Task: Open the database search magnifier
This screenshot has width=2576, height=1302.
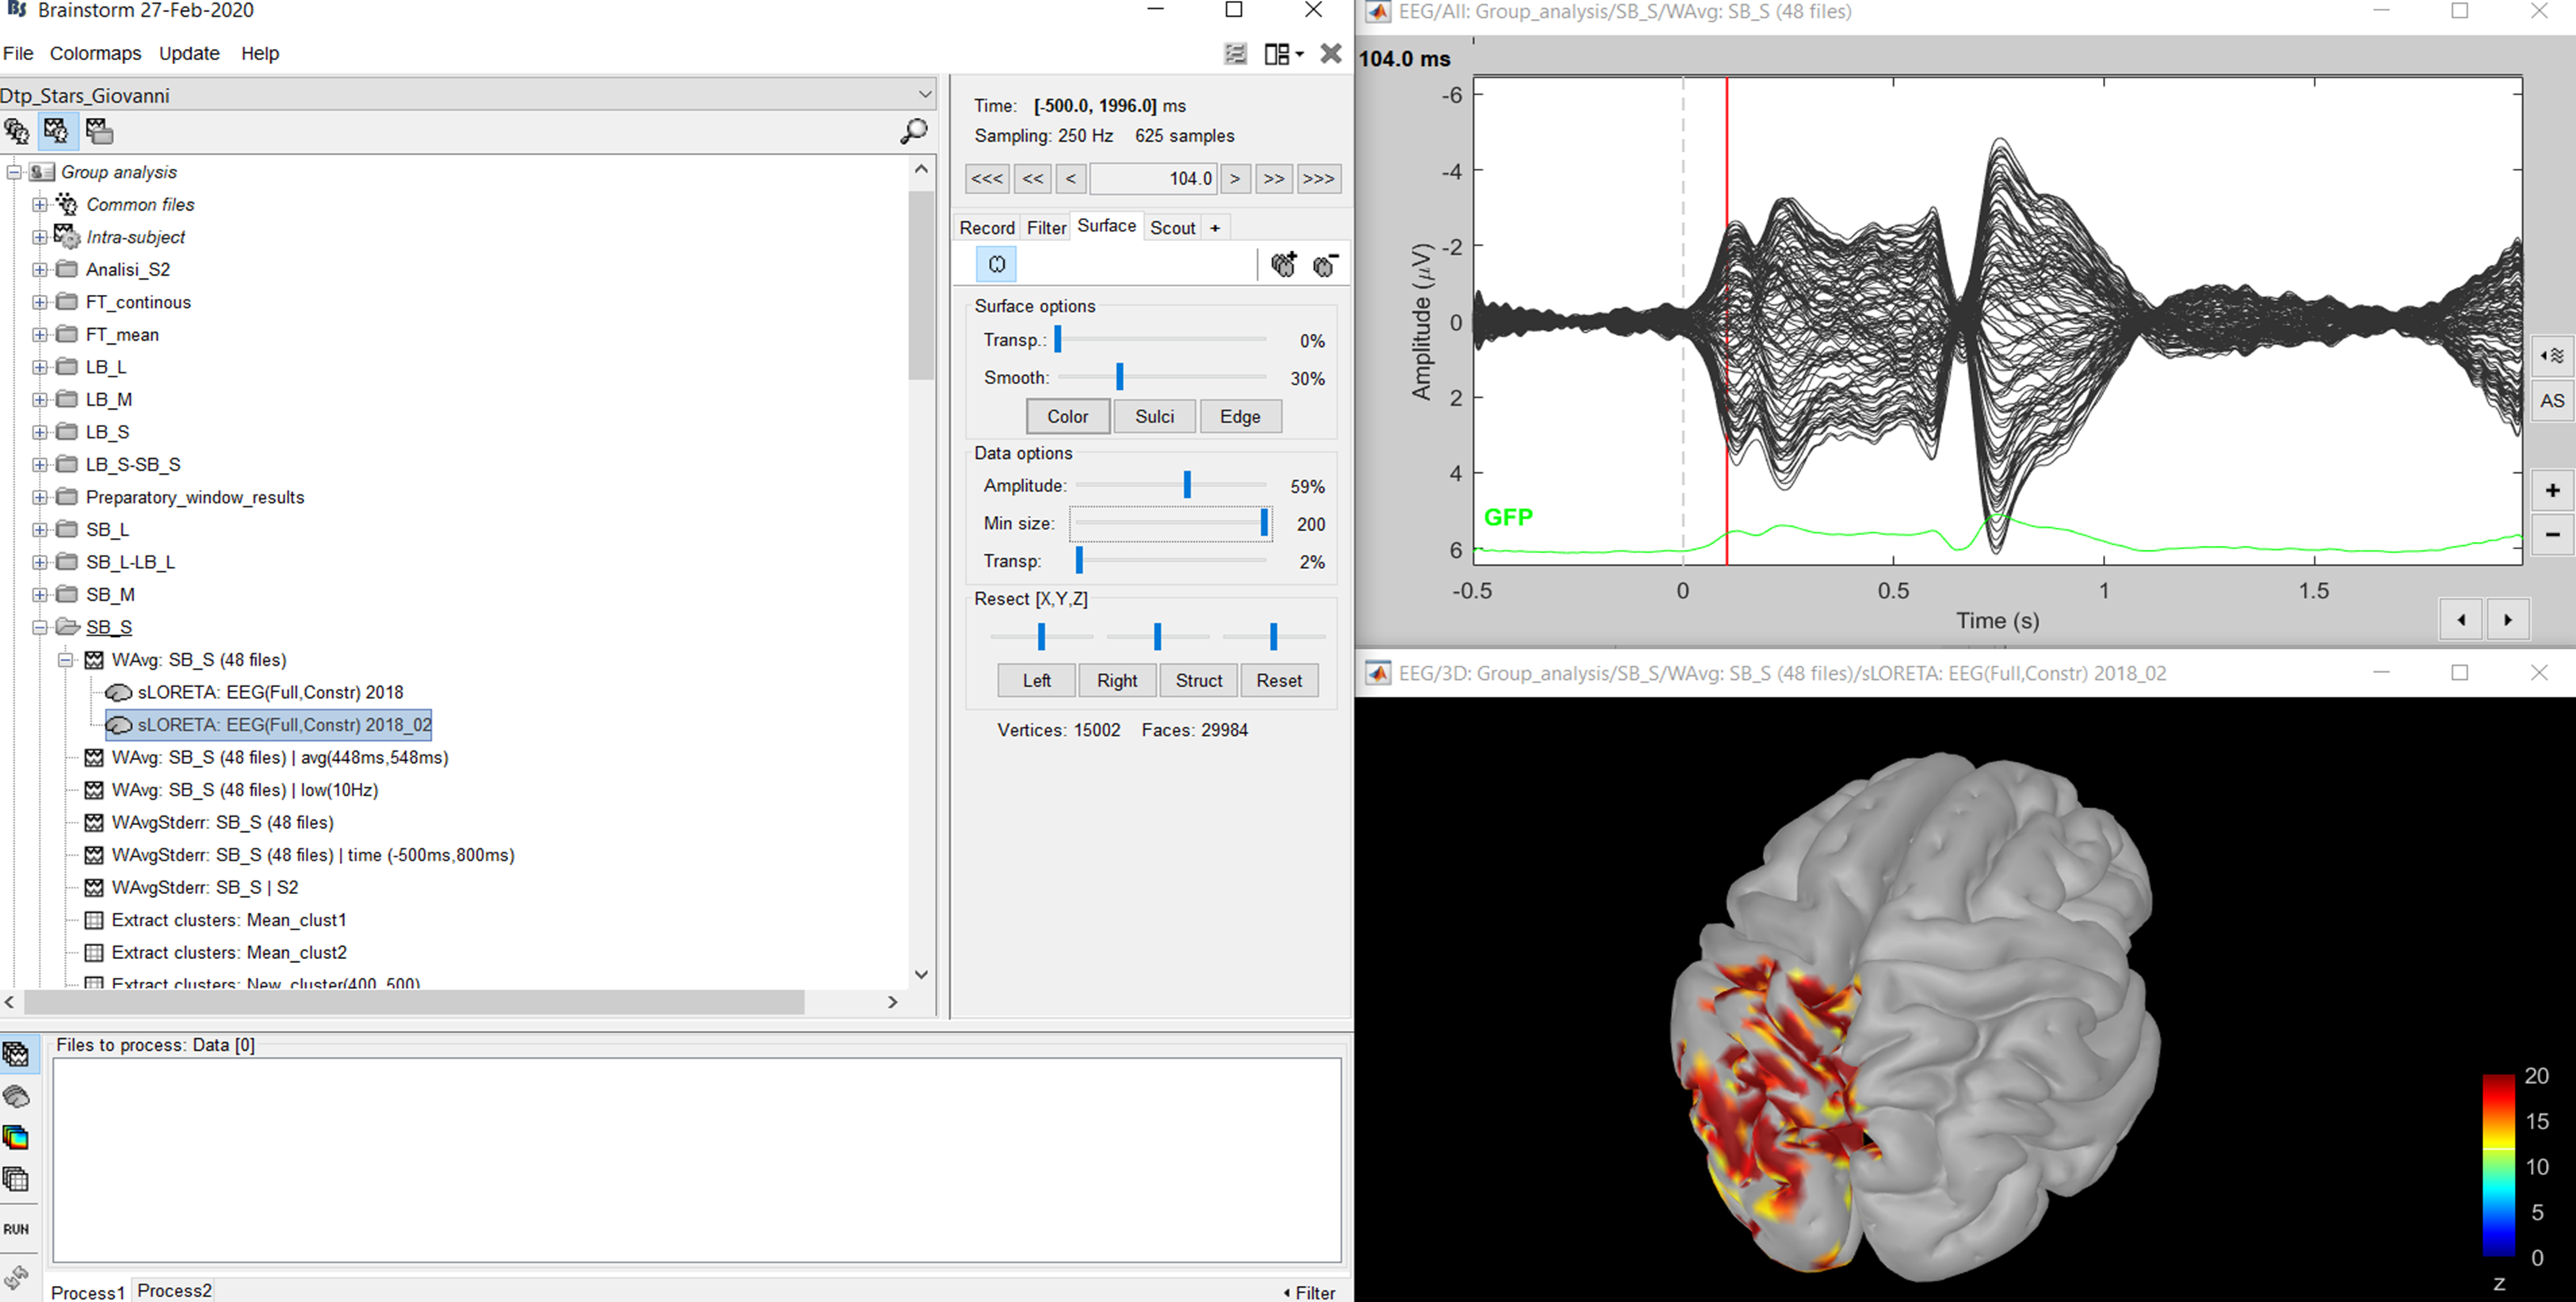Action: 913,131
